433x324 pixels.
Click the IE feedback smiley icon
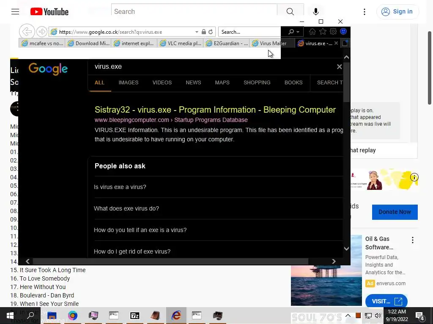[x=343, y=31]
